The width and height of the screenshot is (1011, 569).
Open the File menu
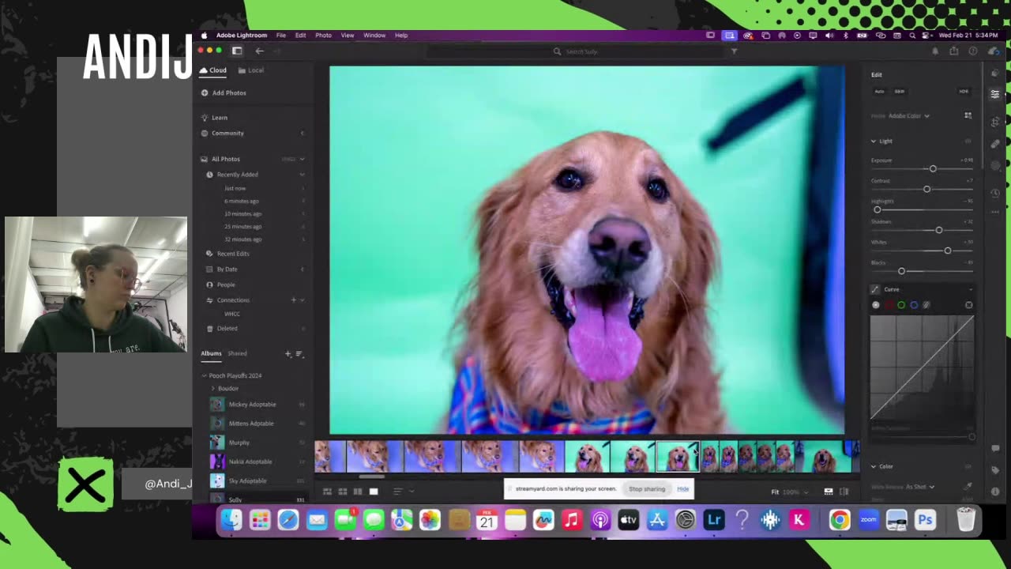(281, 36)
